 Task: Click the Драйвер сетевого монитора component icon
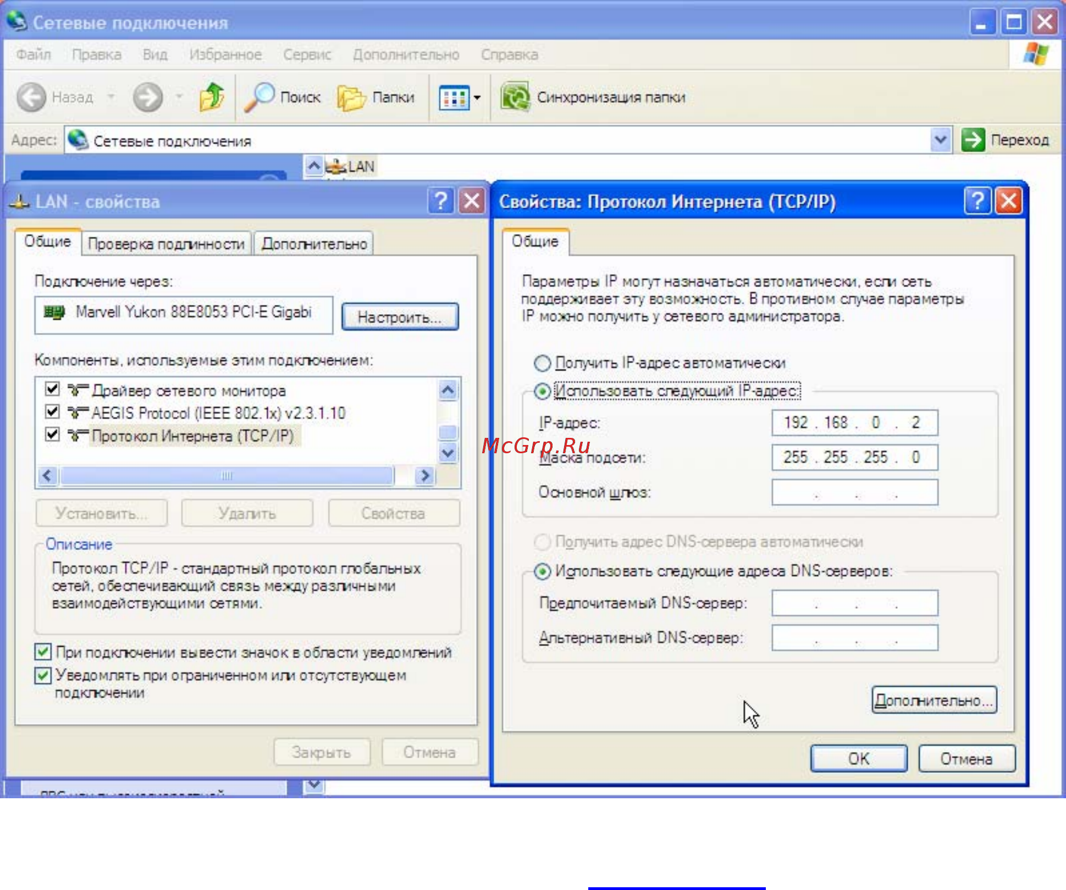tap(78, 390)
